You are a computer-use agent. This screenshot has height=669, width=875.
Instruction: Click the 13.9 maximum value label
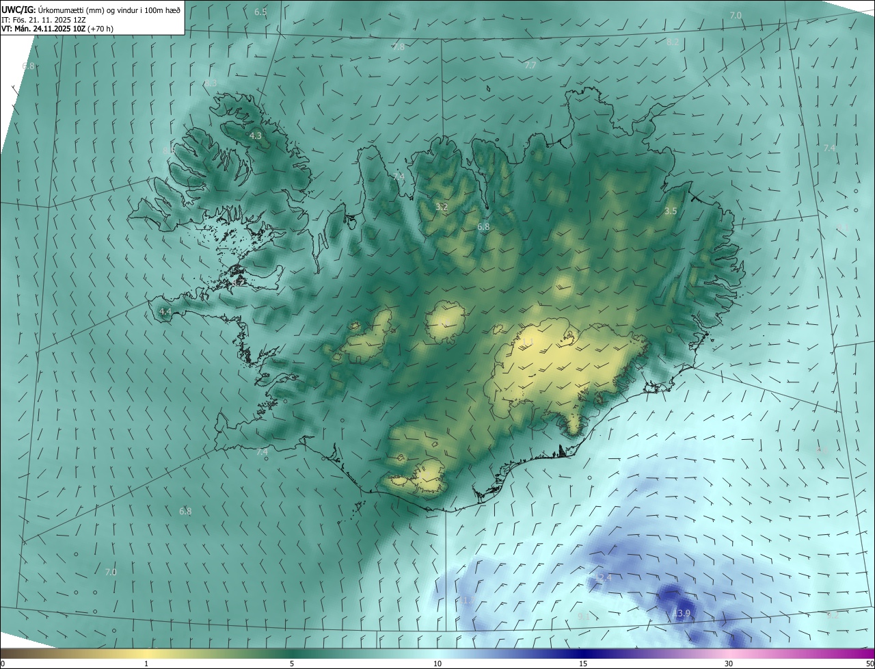tap(682, 614)
